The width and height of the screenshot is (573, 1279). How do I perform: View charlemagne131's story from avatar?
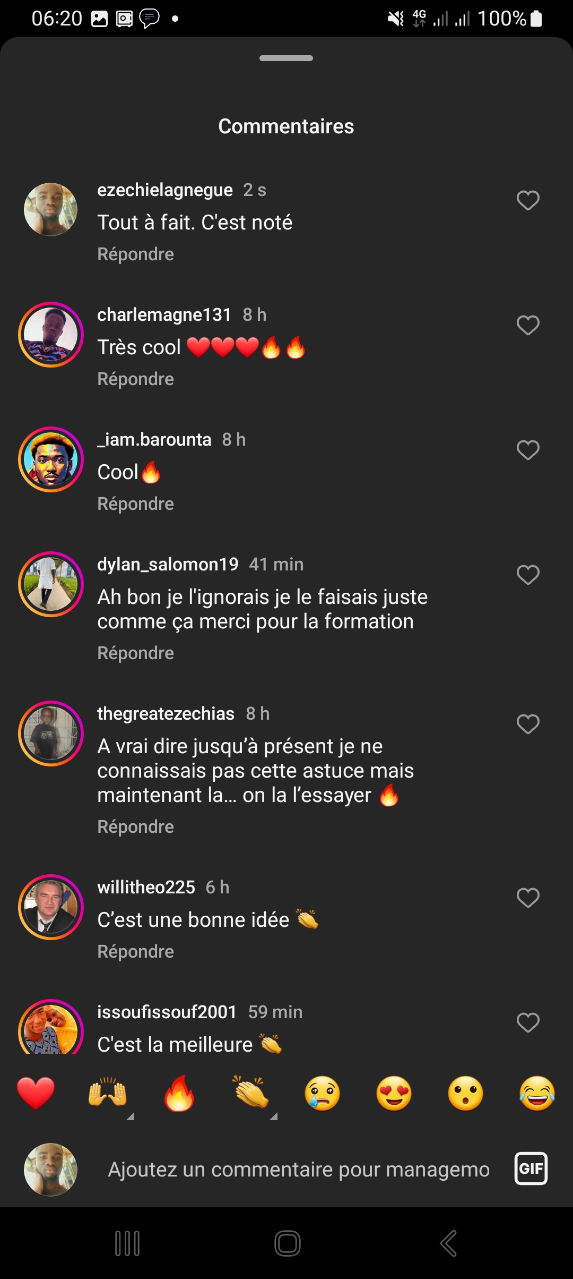point(51,335)
